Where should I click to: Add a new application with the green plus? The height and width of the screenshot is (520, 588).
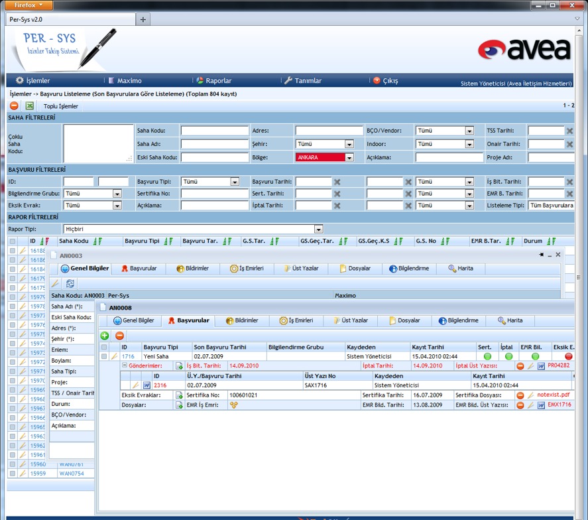(105, 336)
